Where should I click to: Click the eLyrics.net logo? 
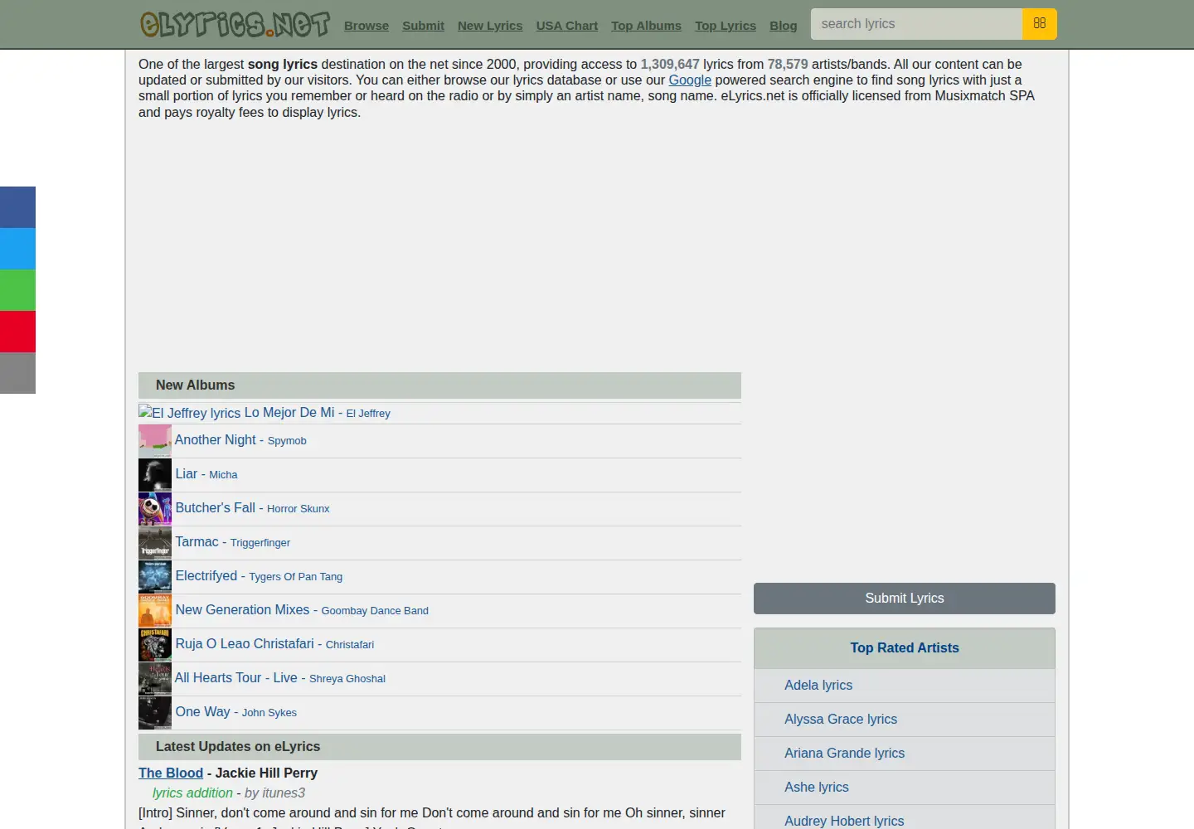pos(235,24)
